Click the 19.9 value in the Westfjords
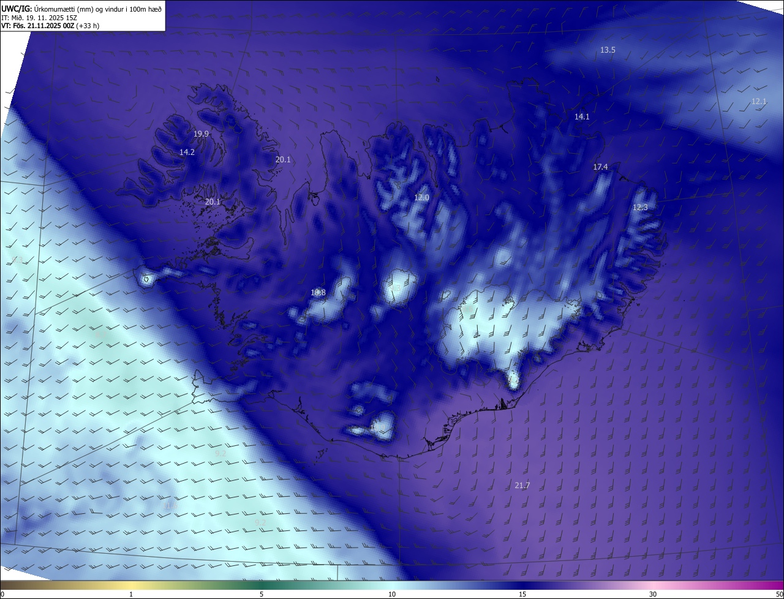 [201, 134]
